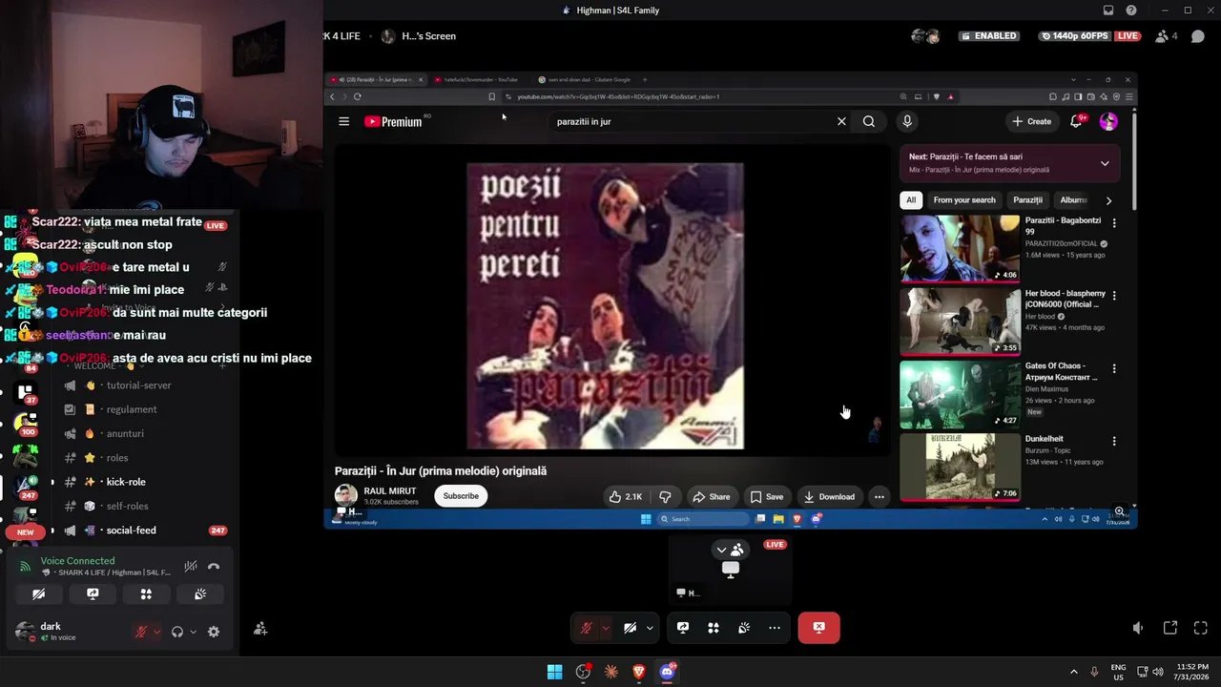Screen dimensions: 1221x687
Task: Select the From your search chip
Action: (964, 200)
